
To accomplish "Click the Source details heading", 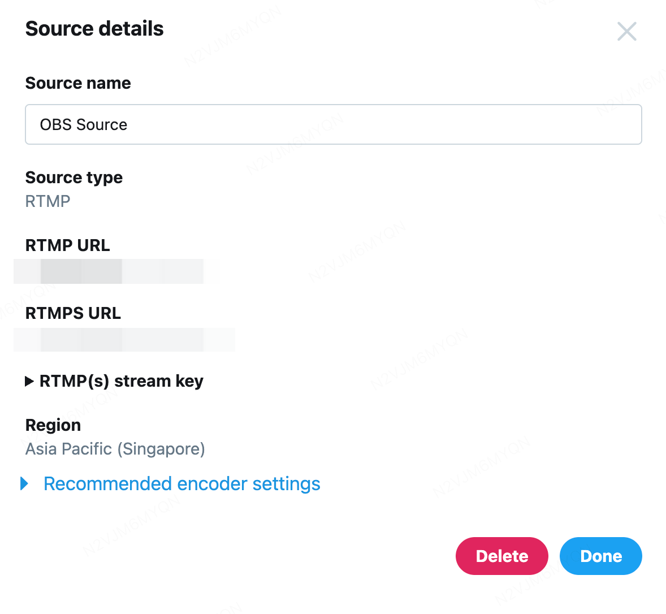I will coord(94,29).
